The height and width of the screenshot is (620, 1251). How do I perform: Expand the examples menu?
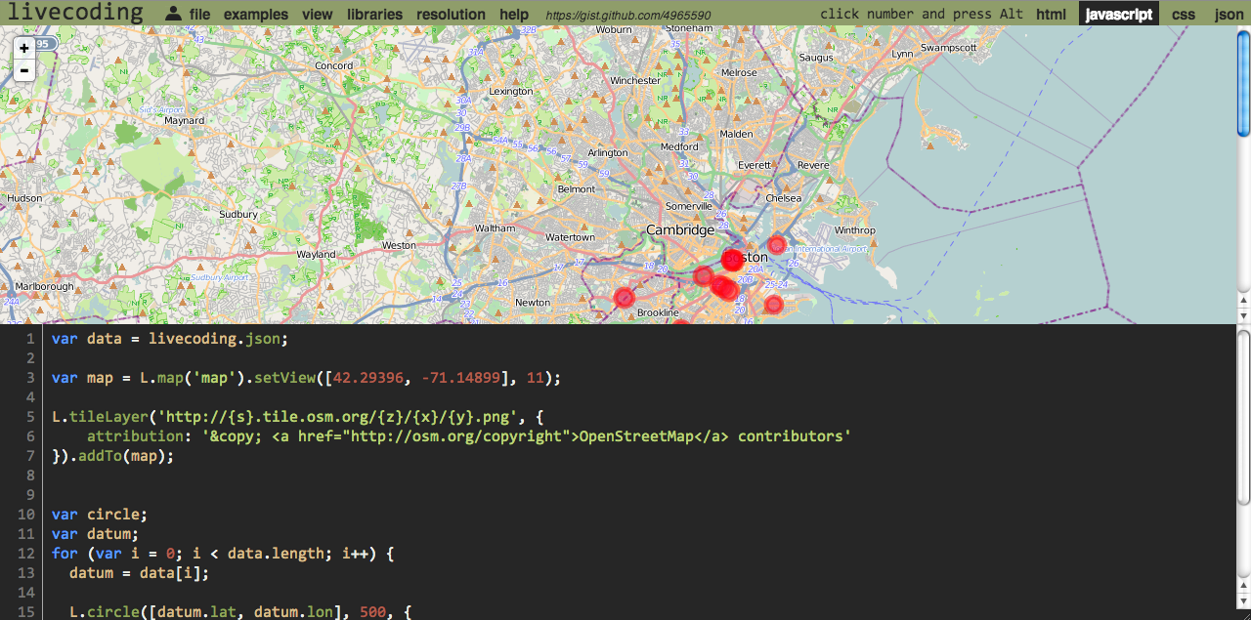256,15
